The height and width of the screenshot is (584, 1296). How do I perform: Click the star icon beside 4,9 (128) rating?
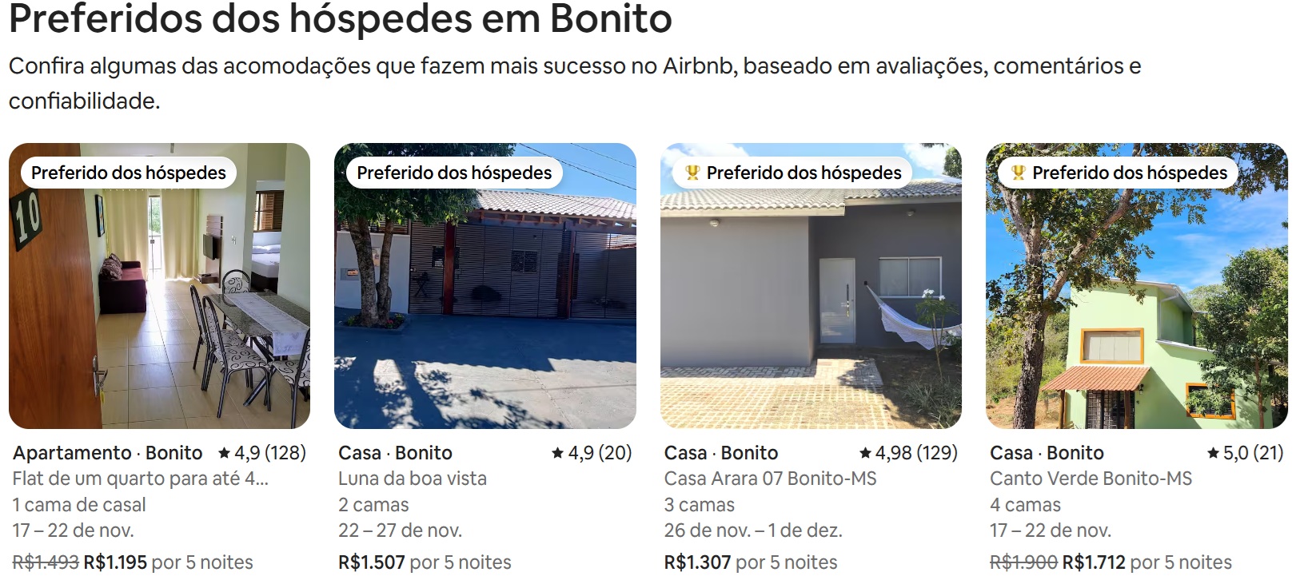pos(225,454)
